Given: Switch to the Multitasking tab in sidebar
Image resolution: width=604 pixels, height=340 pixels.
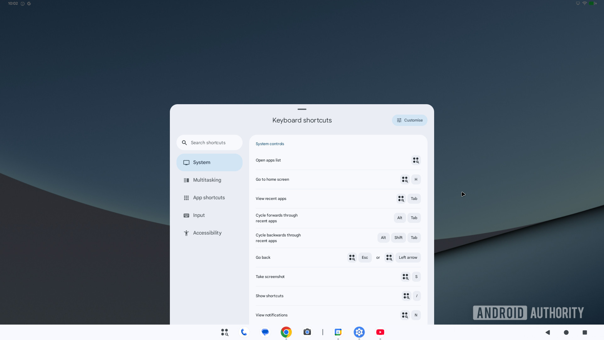Looking at the screenshot, I should pyautogui.click(x=207, y=180).
